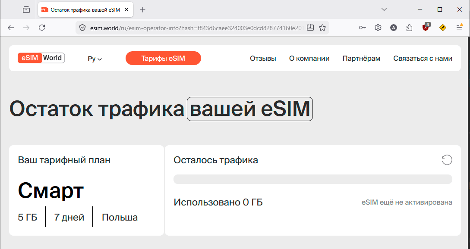Open the extensions puzzle icon
The height and width of the screenshot is (249, 470).
pos(409,28)
